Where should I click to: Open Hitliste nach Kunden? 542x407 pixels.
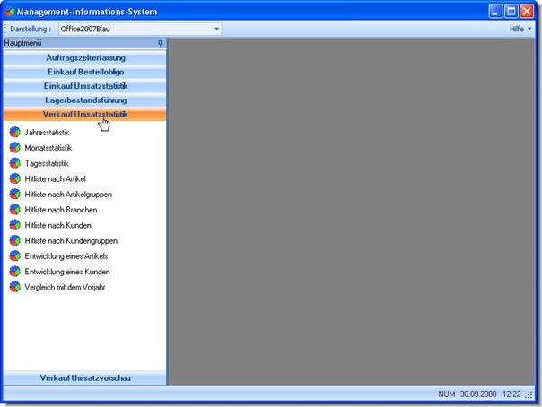click(x=57, y=225)
